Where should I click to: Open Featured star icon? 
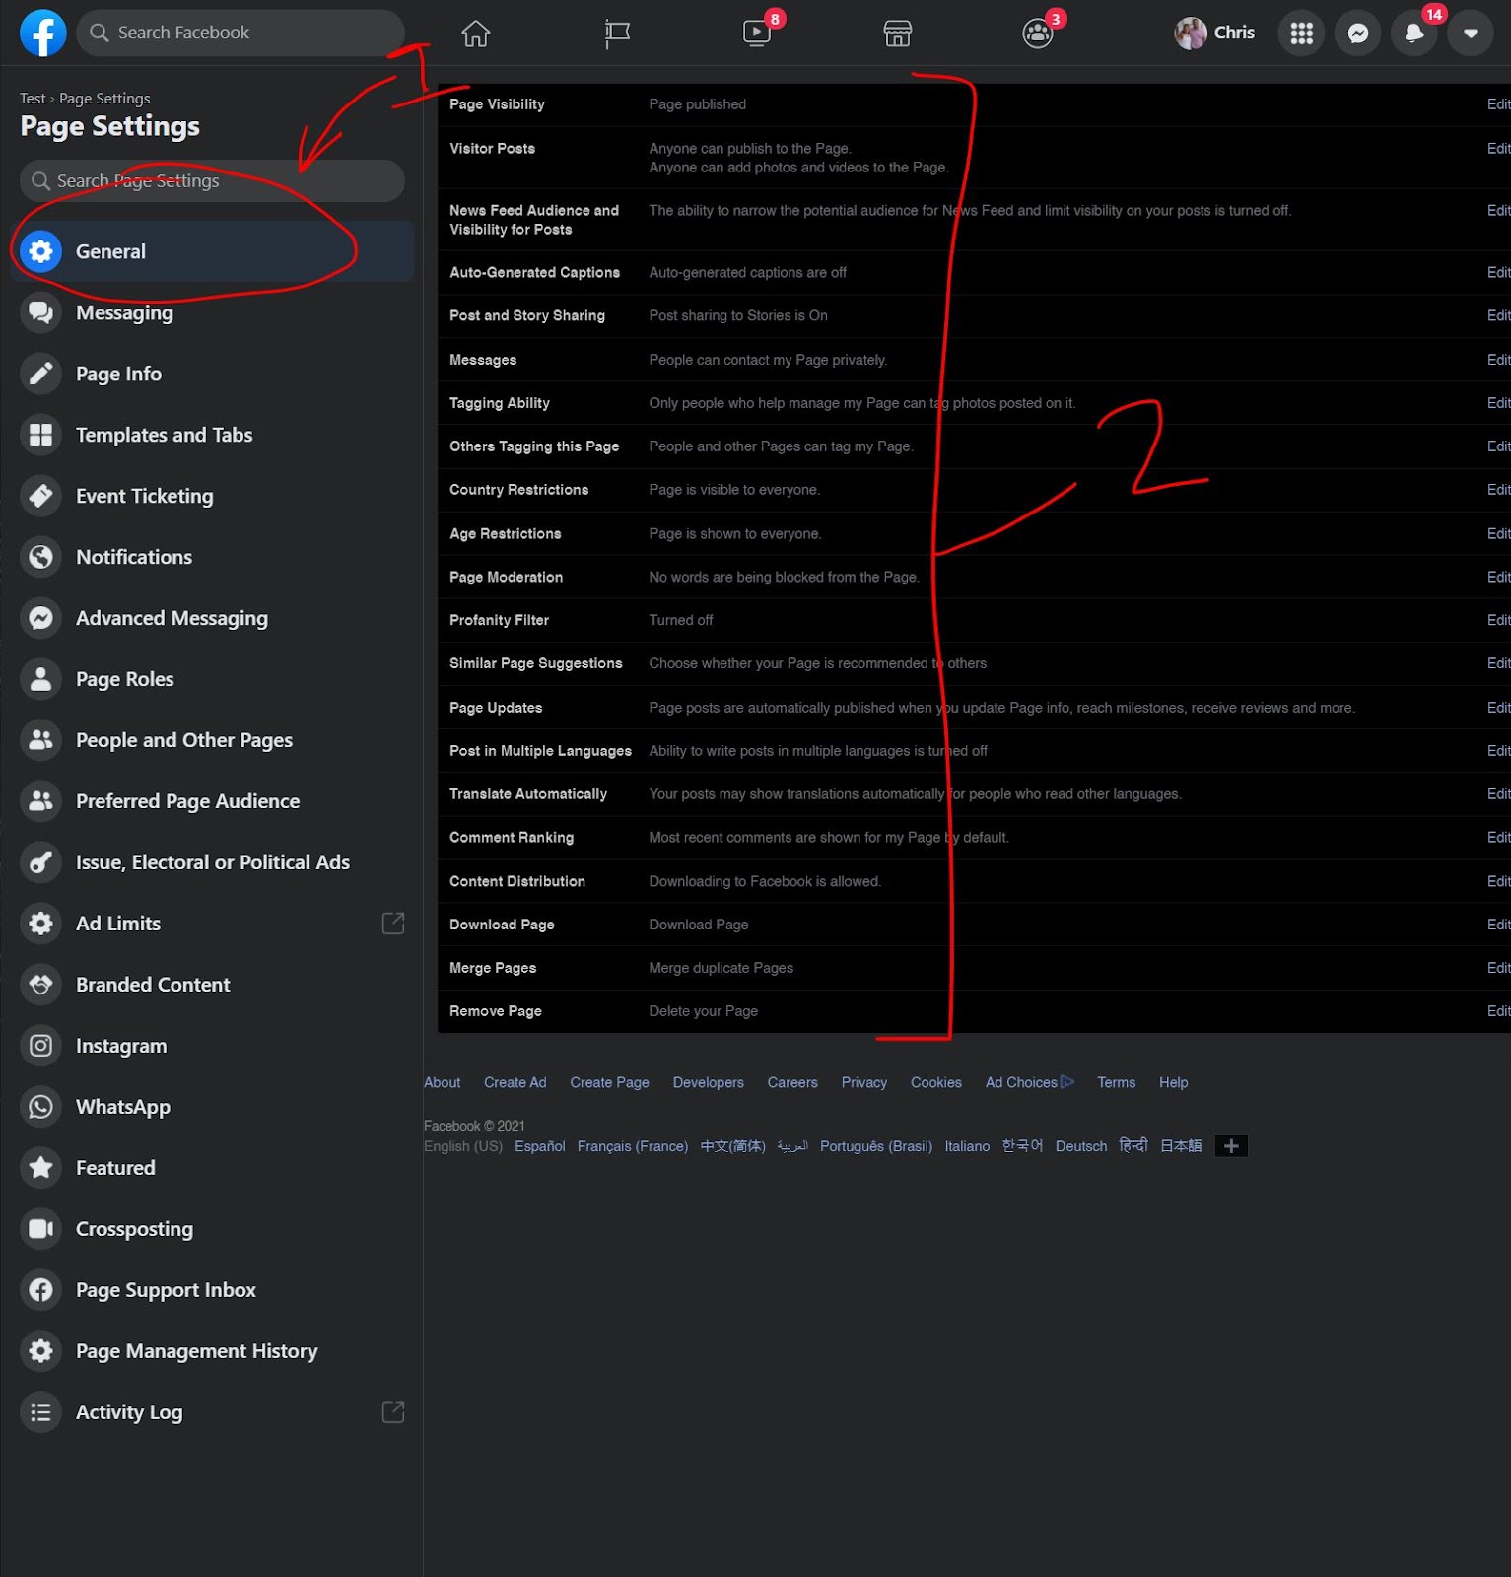(x=40, y=1168)
